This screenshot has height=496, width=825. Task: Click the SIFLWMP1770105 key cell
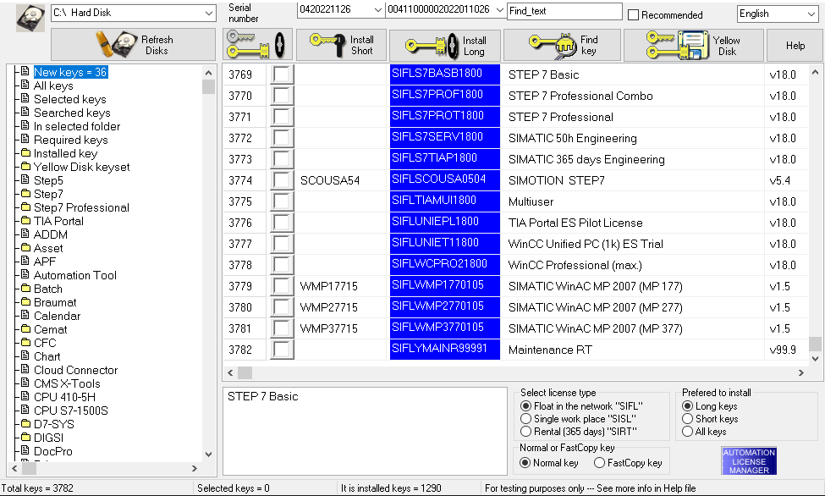click(444, 286)
